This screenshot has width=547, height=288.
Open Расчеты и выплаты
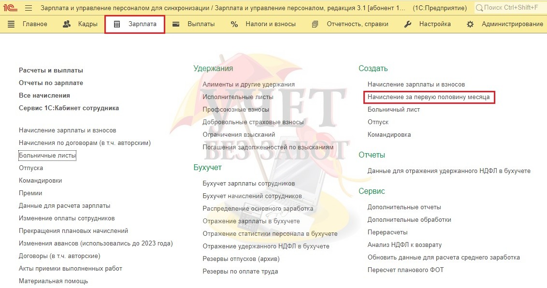point(51,71)
